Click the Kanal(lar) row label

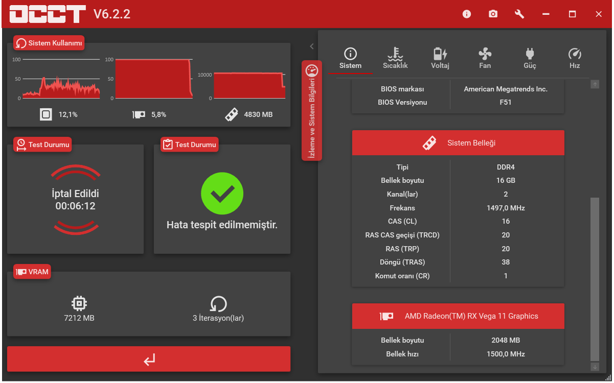click(402, 194)
